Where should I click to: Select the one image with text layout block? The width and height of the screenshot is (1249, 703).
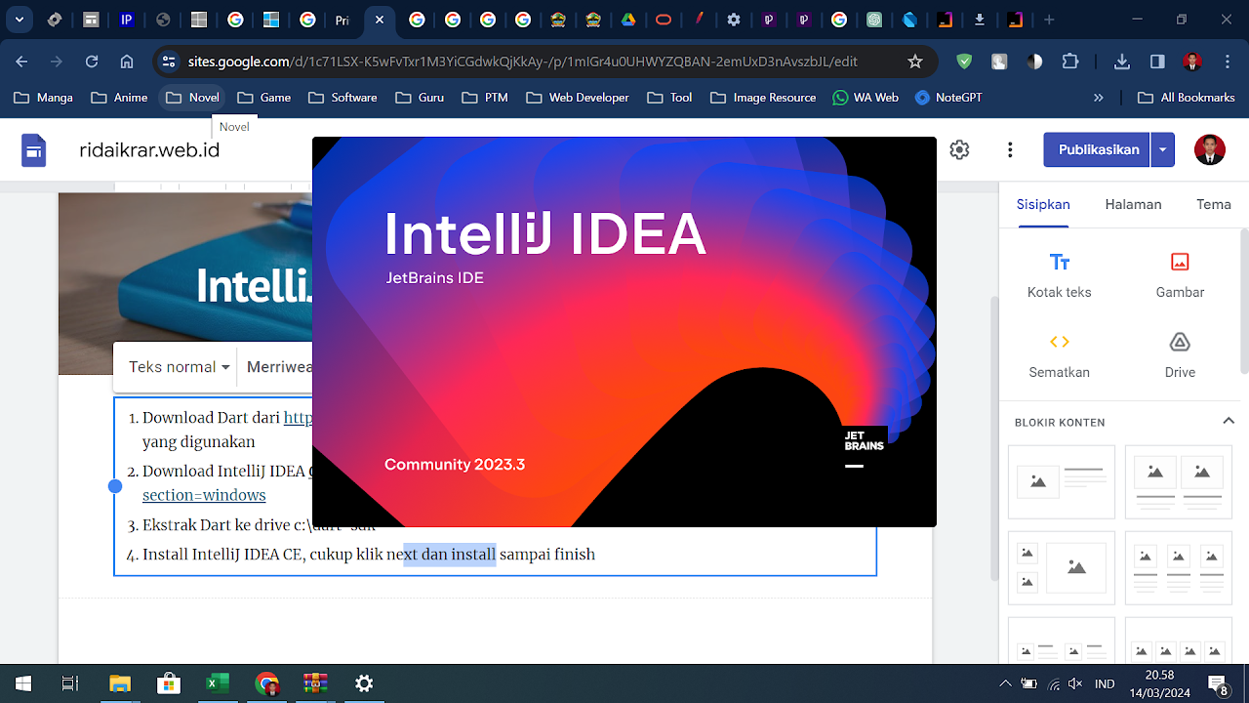click(1061, 481)
